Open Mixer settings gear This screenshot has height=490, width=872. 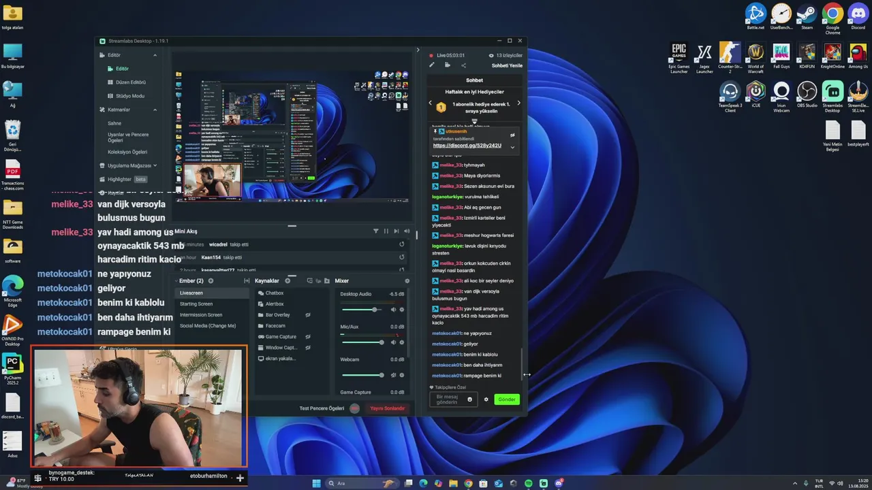[407, 280]
